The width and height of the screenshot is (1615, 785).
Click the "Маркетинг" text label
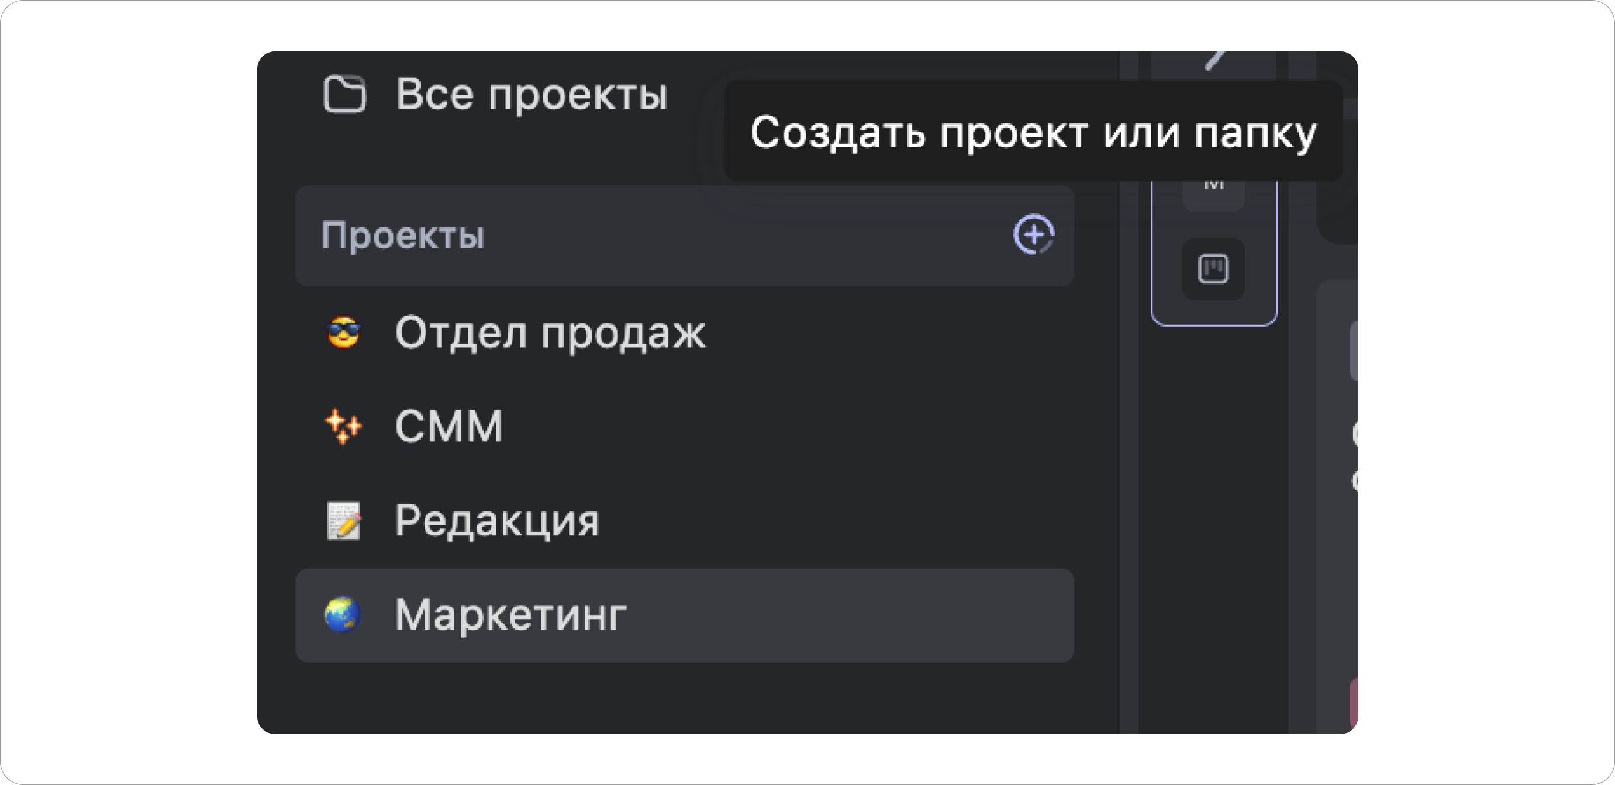point(510,616)
